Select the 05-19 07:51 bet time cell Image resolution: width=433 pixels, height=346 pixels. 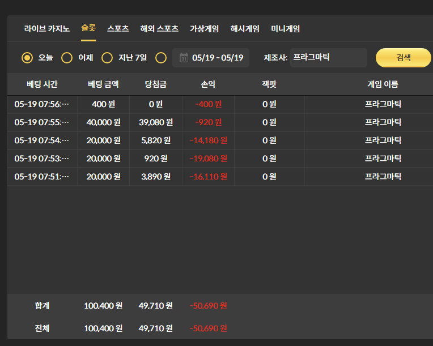(x=42, y=177)
